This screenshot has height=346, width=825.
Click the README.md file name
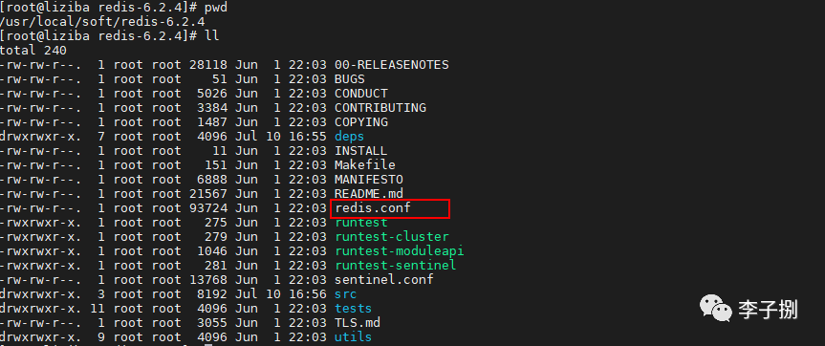pos(369,194)
